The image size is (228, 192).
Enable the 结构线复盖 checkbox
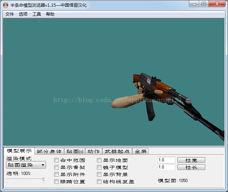click(99, 182)
